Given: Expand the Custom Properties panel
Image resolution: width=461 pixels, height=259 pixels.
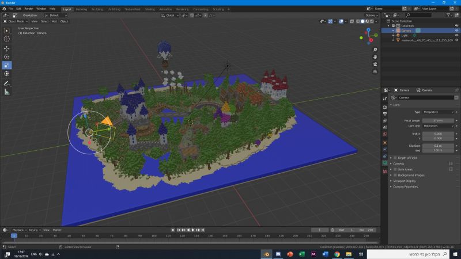Looking at the screenshot, I should point(405,186).
